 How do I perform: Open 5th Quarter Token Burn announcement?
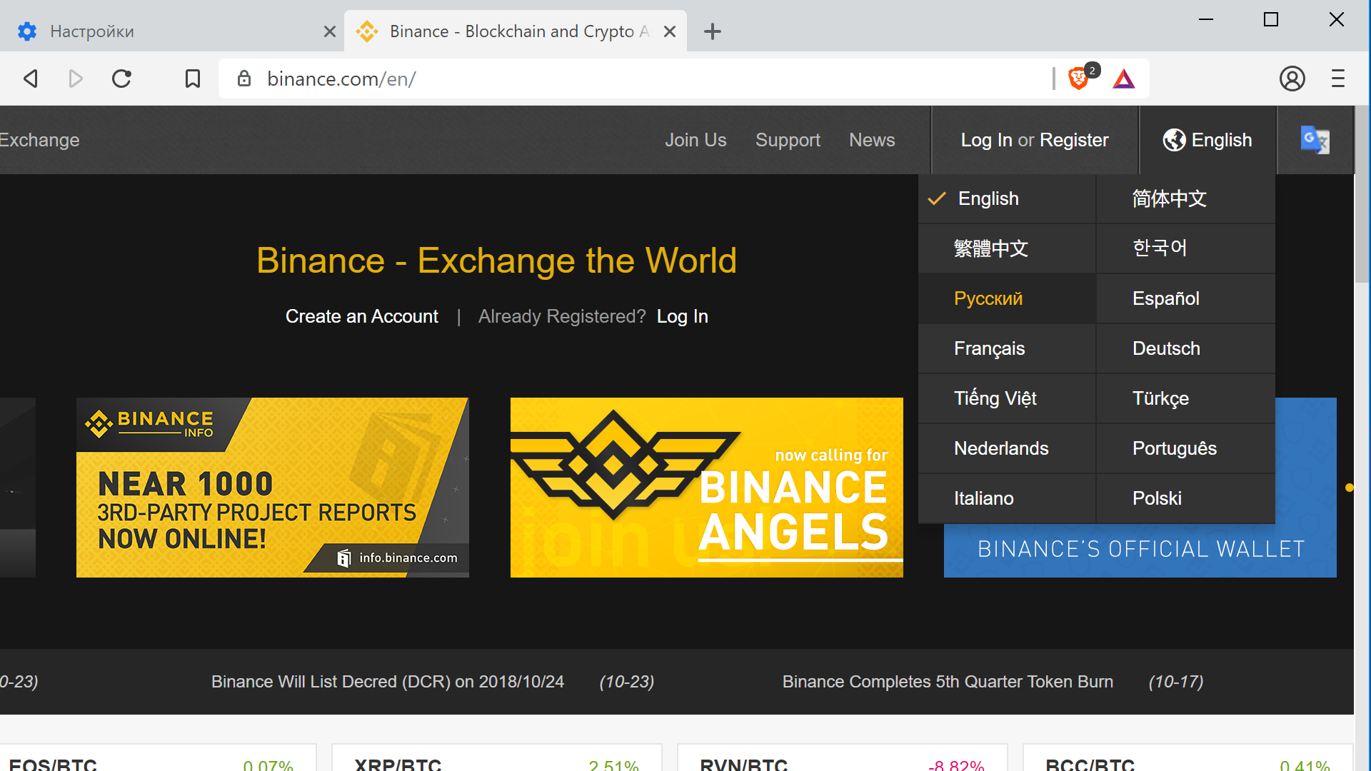(948, 682)
